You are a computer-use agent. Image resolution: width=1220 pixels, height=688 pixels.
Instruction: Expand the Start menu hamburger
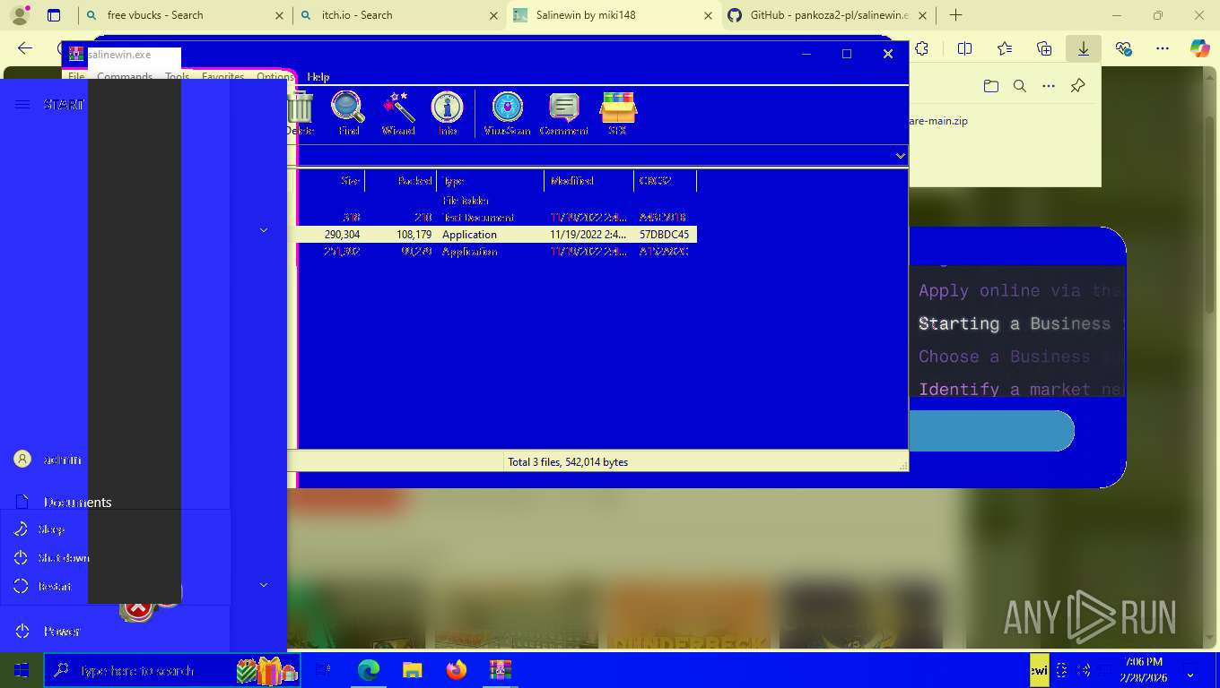(x=22, y=105)
